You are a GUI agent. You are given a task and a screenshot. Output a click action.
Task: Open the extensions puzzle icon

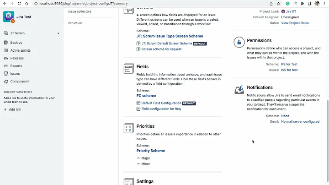click(x=302, y=4)
